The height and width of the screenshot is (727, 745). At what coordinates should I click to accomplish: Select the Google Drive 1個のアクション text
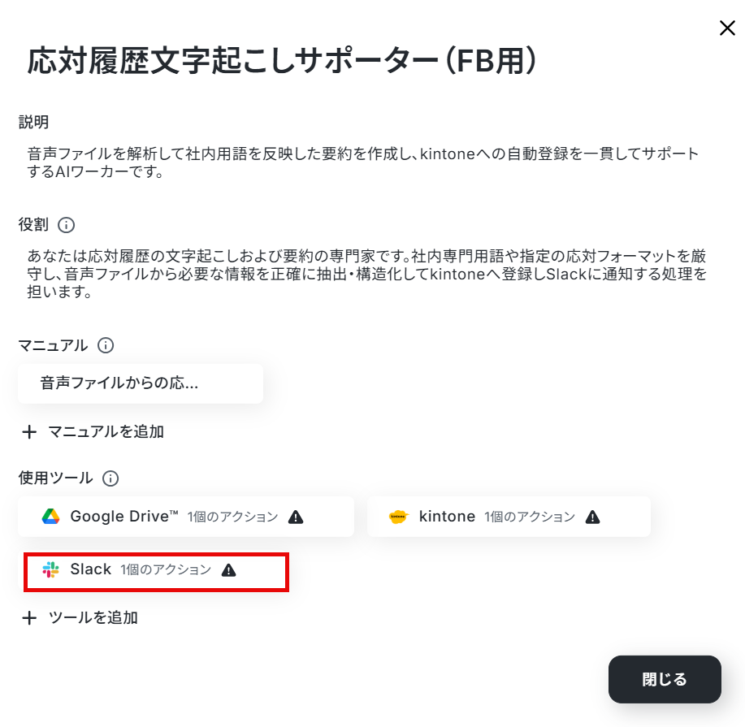click(x=232, y=517)
